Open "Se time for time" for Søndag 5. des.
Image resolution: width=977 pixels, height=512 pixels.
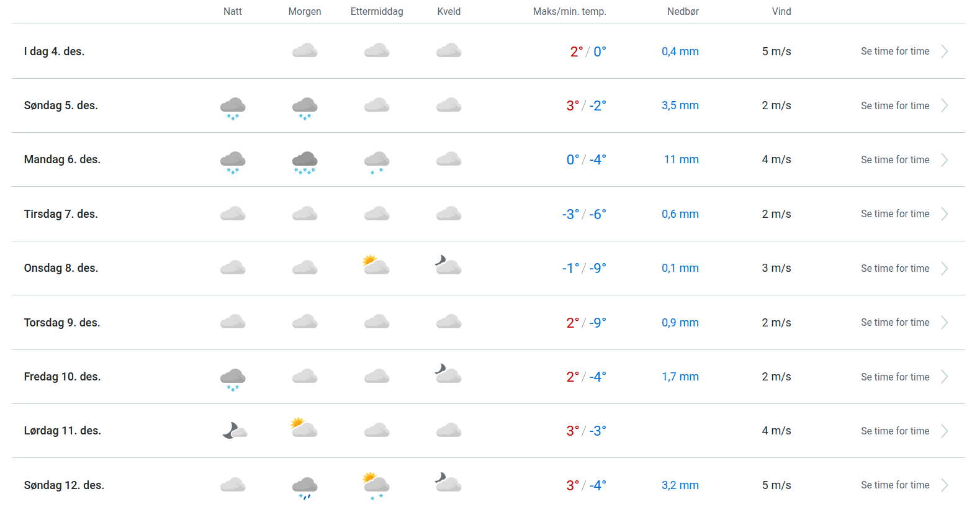(x=894, y=106)
